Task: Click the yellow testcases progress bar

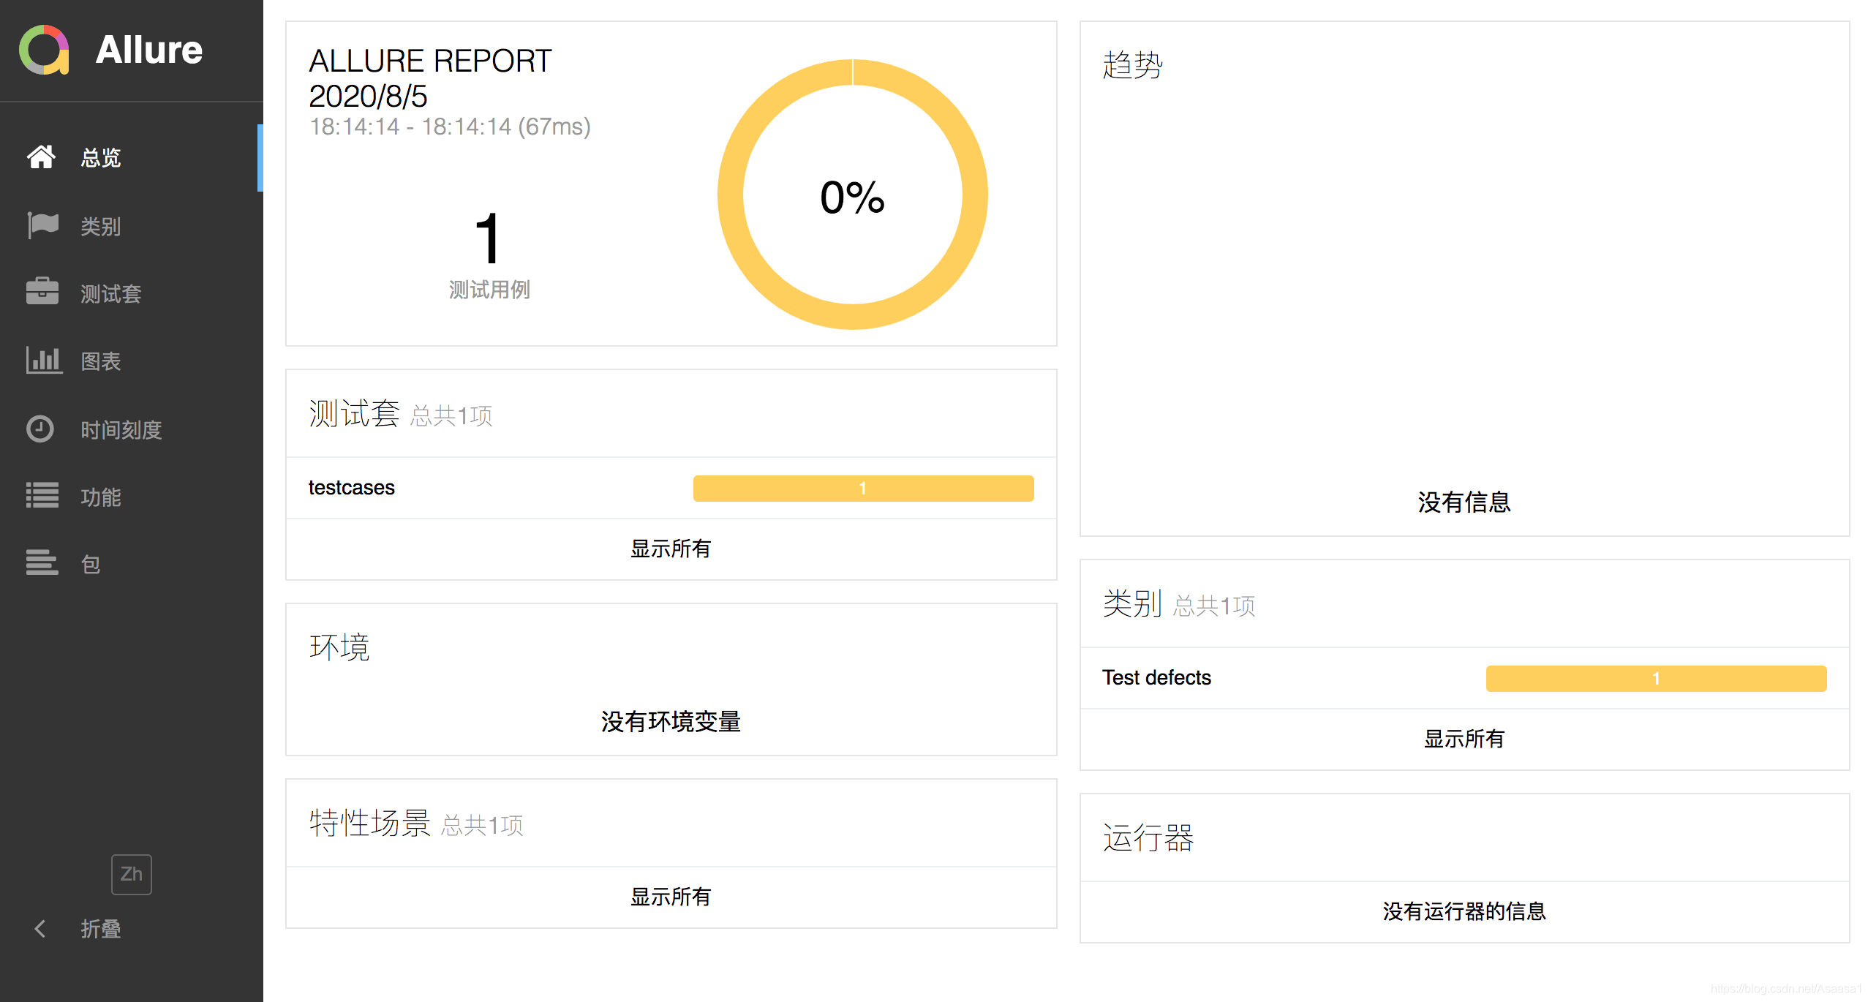Action: pyautogui.click(x=863, y=489)
